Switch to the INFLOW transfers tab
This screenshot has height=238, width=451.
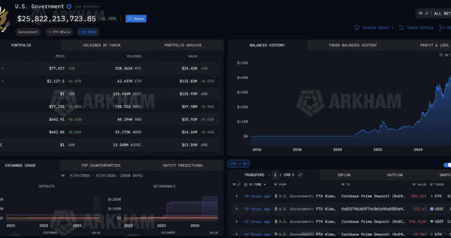[x=344, y=175]
